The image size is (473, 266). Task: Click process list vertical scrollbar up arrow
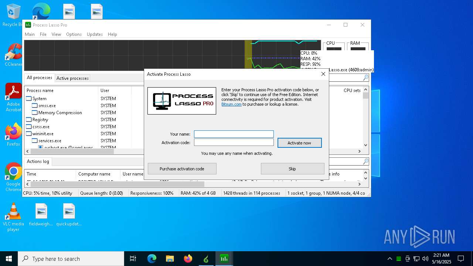pos(366,89)
